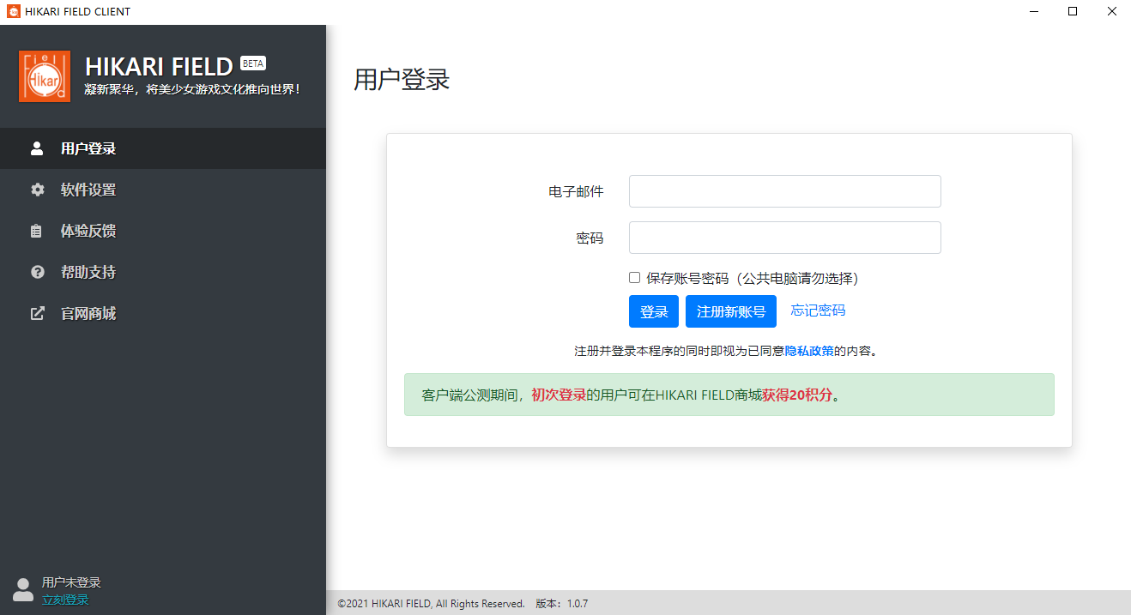Maximize the HIKARI FIELD CLIENT window
The width and height of the screenshot is (1131, 615).
(x=1072, y=11)
